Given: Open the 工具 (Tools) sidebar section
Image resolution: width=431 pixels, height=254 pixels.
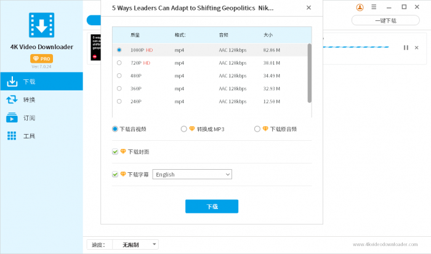Looking at the screenshot, I should click(x=41, y=136).
